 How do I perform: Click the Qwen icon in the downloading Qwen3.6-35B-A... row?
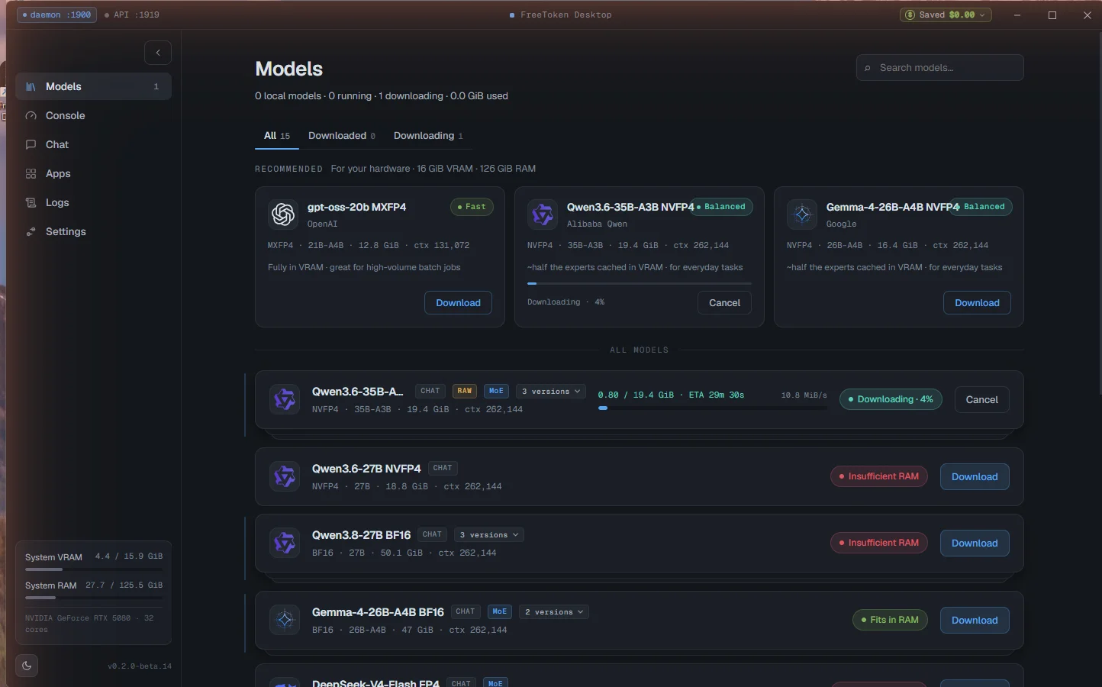tap(285, 399)
